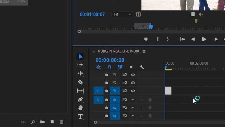Toggle linked selection in timeline

(x=120, y=67)
